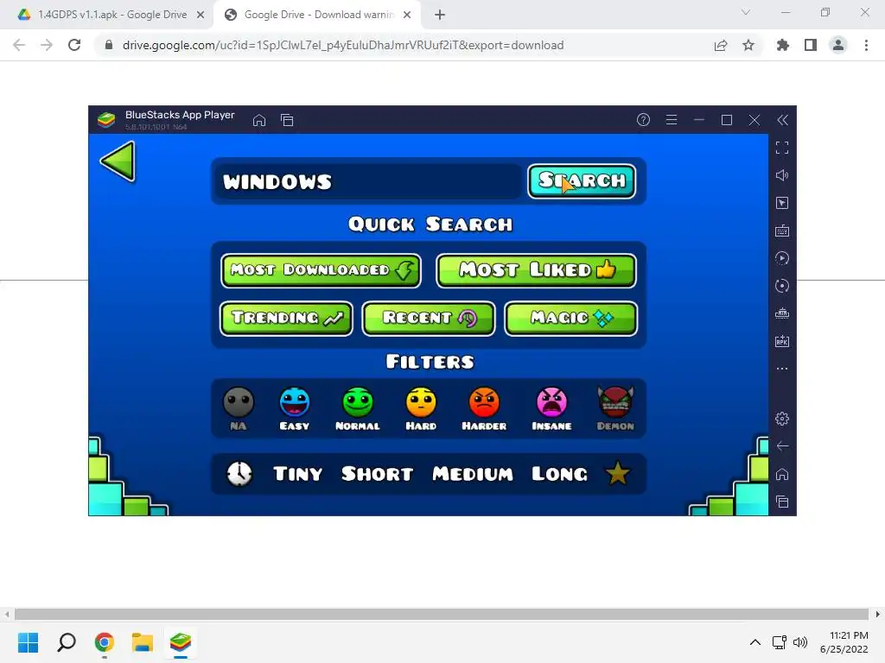Toggle Chrome side panel
This screenshot has height=663, width=885.
[x=811, y=45]
